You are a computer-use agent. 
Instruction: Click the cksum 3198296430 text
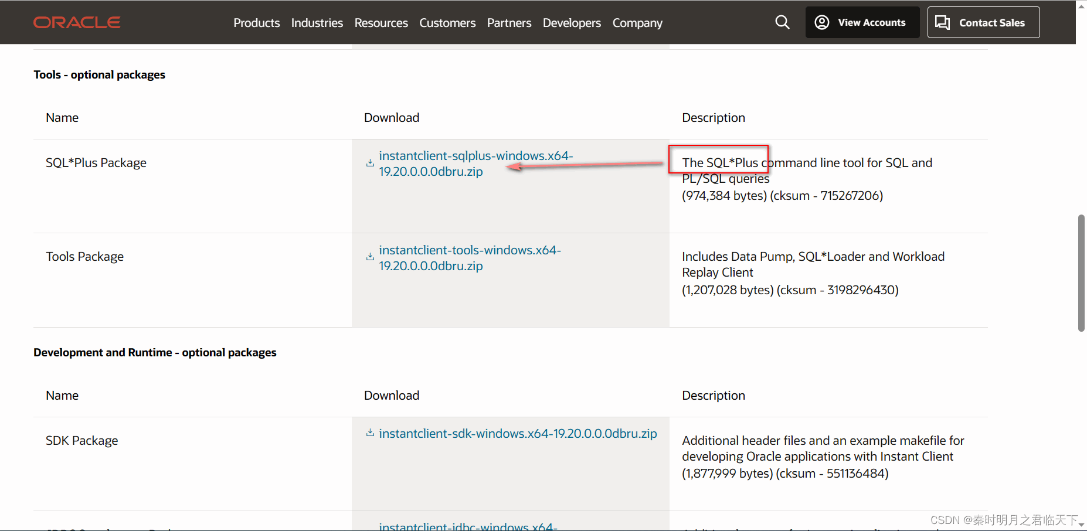tap(837, 290)
